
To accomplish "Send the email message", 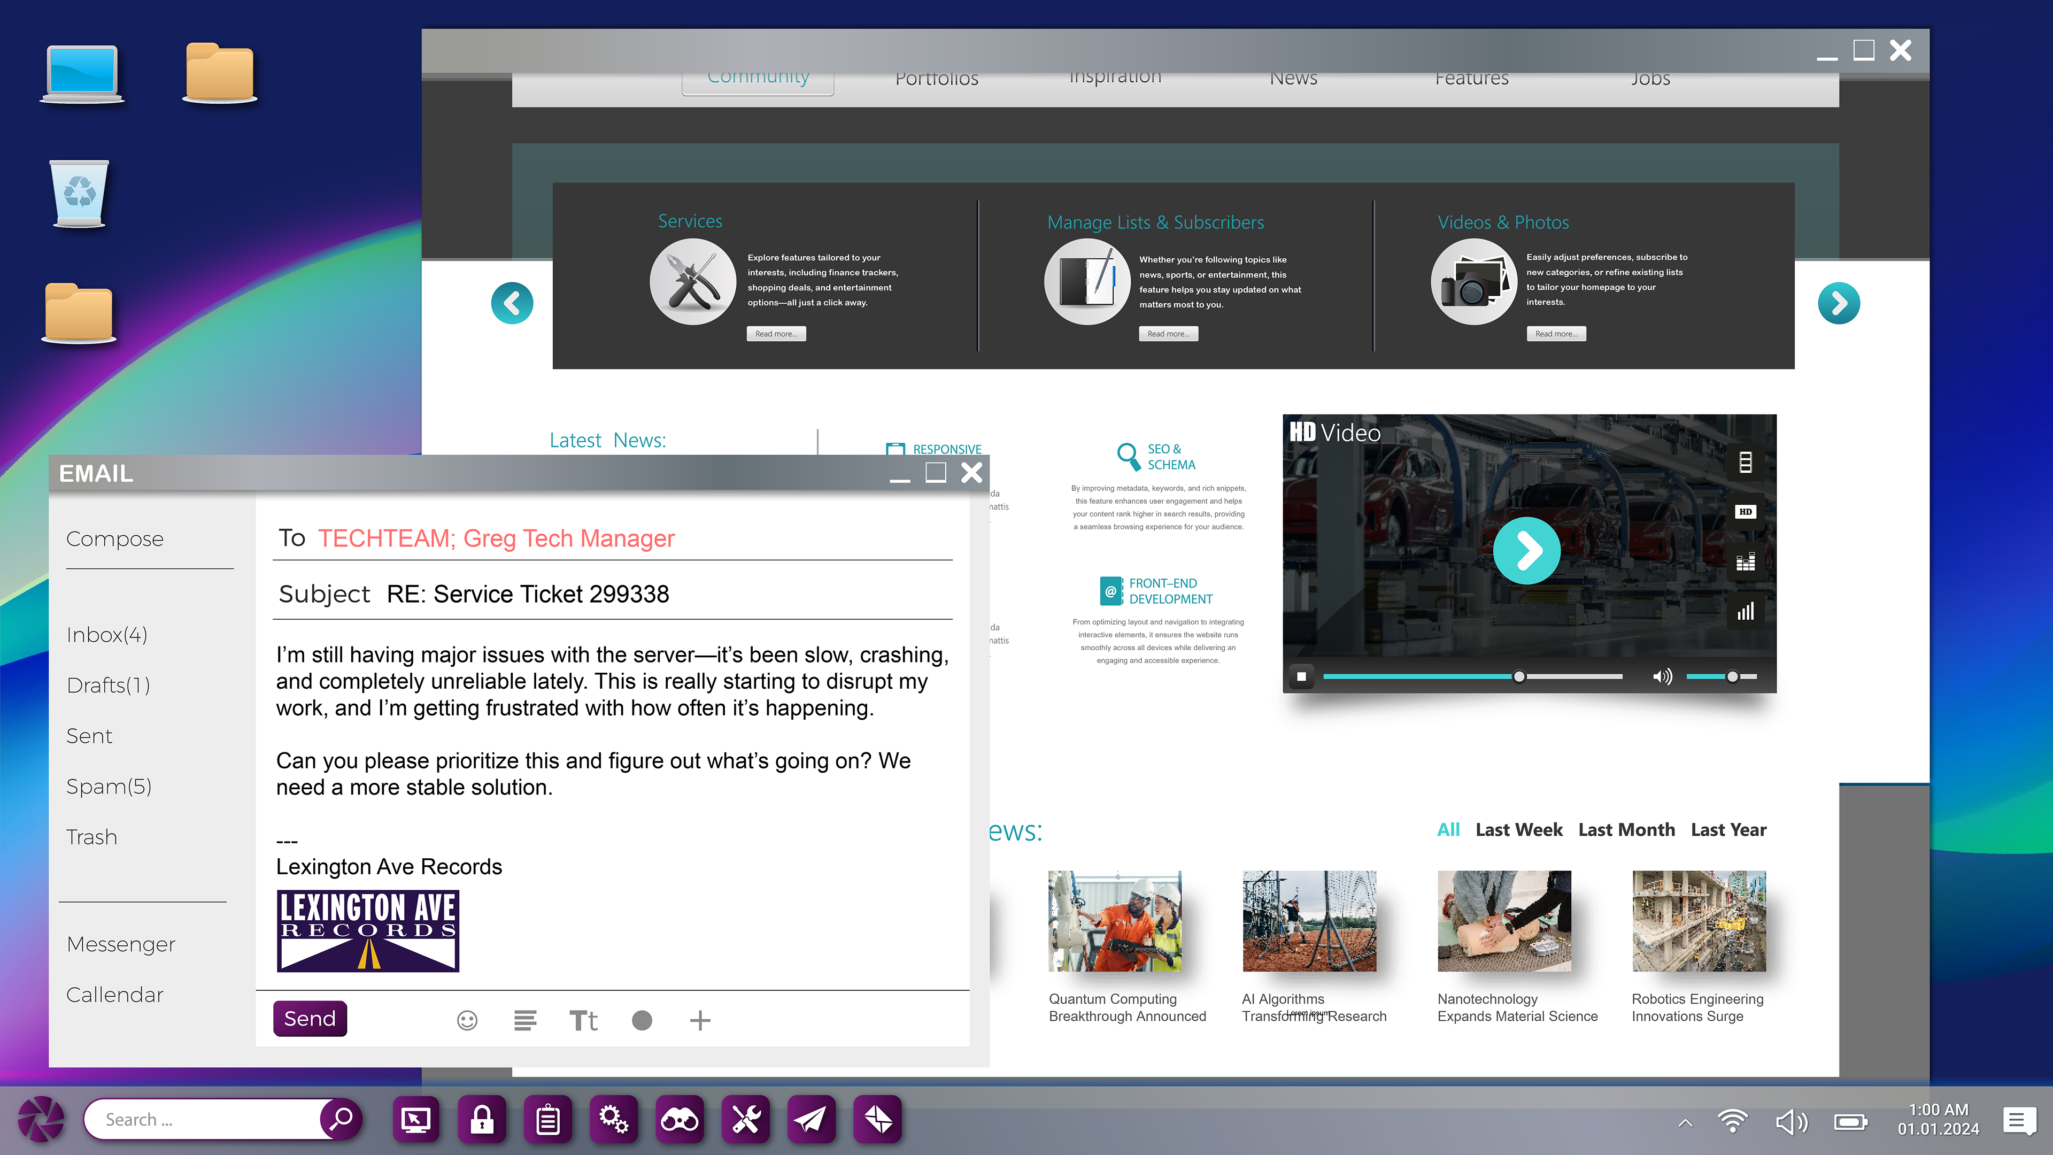I will [x=309, y=1019].
